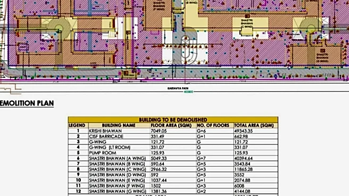Click floor area value '1502'
Viewport: 349px width, 196px height.
coord(155,186)
